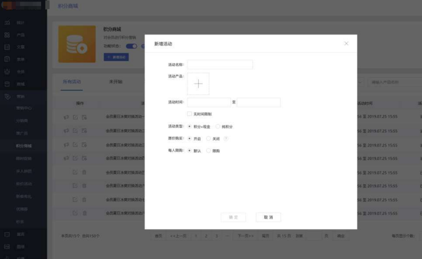Click the 确定 confirm button in the dialog

point(233,217)
